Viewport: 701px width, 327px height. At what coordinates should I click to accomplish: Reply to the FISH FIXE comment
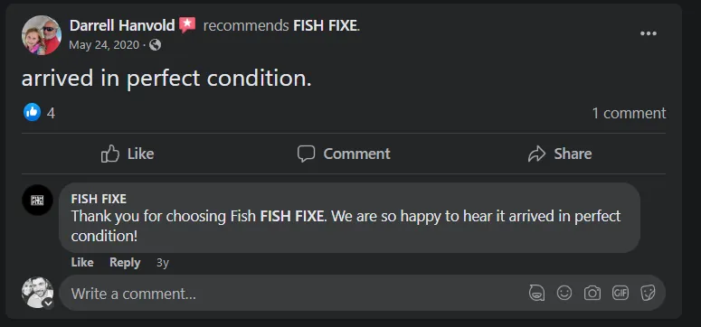click(x=125, y=263)
